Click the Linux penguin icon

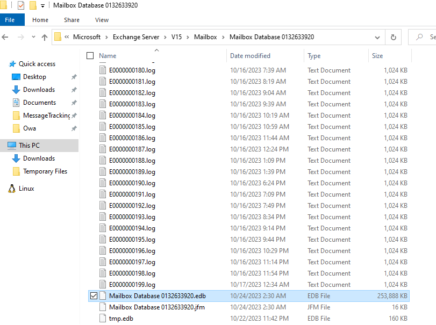pos(12,189)
